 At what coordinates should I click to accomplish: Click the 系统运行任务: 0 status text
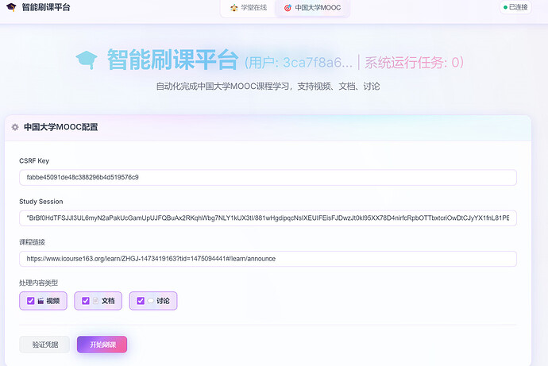click(x=411, y=63)
